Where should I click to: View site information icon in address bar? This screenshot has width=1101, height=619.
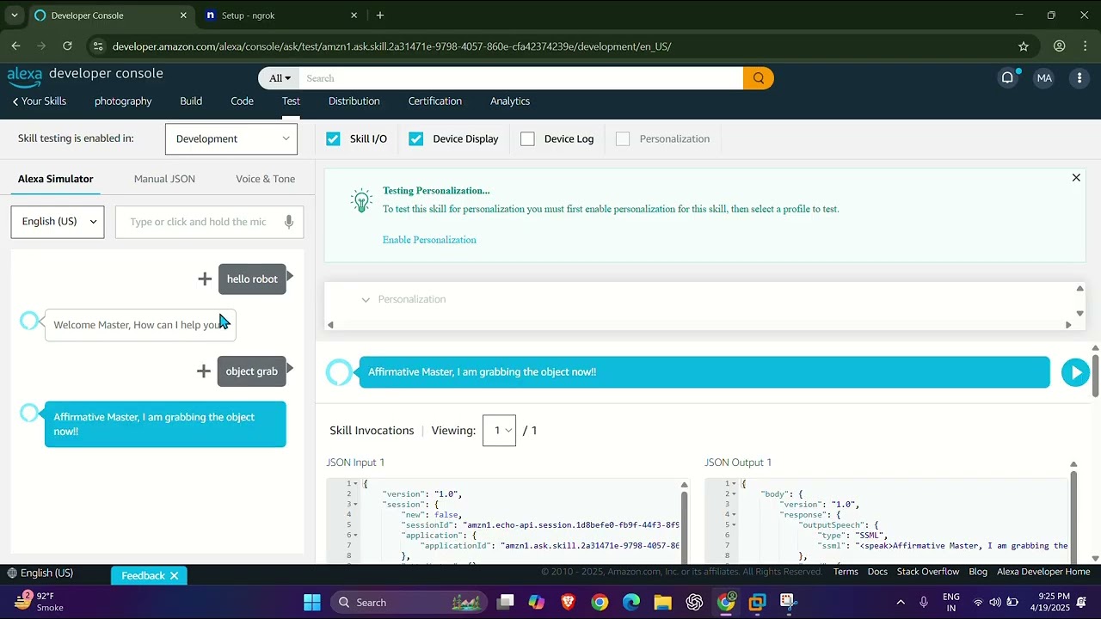coord(97,46)
